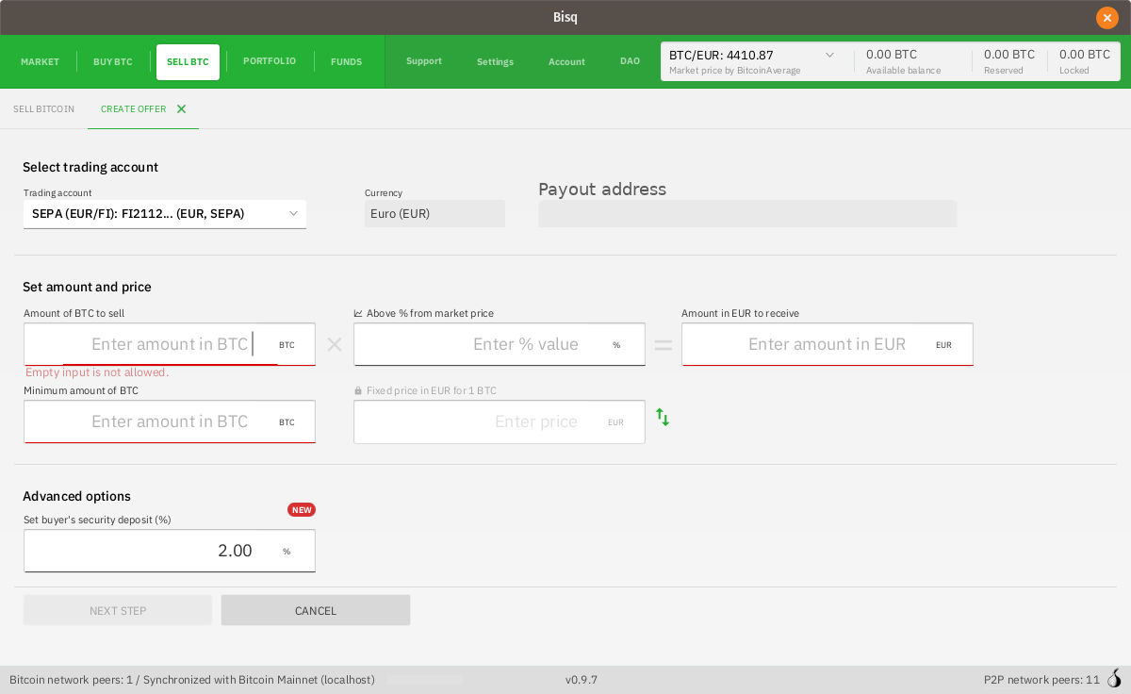Click the red NEW badge
The width and height of the screenshot is (1131, 694).
[302, 510]
